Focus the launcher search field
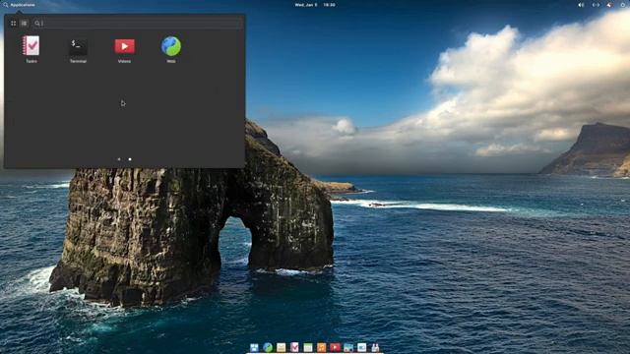This screenshot has height=354, width=630. point(138,24)
